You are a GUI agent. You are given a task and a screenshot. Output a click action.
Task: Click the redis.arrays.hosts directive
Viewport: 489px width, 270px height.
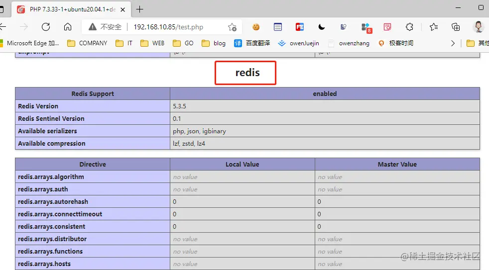click(44, 264)
